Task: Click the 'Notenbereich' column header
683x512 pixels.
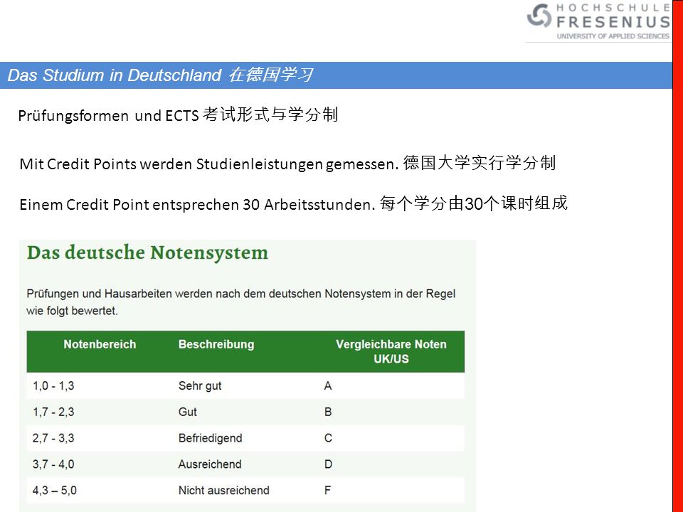Action: coord(100,344)
